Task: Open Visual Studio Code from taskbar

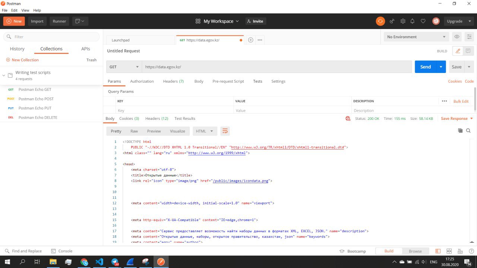Action: coord(99,262)
